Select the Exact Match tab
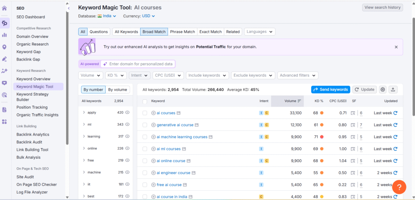The height and width of the screenshot is (200, 415). click(211, 32)
